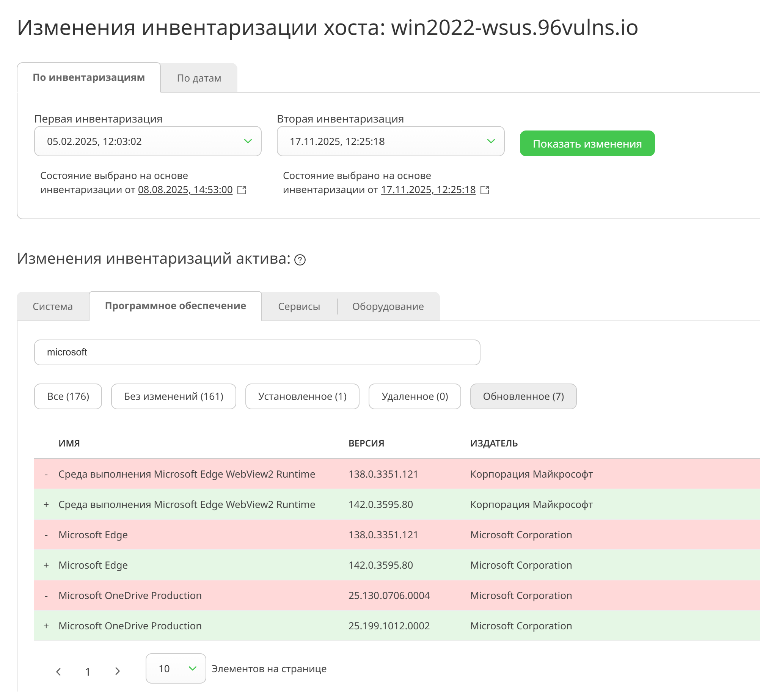Open the «Оборудование» tab
This screenshot has height=698, width=760.
388,307
